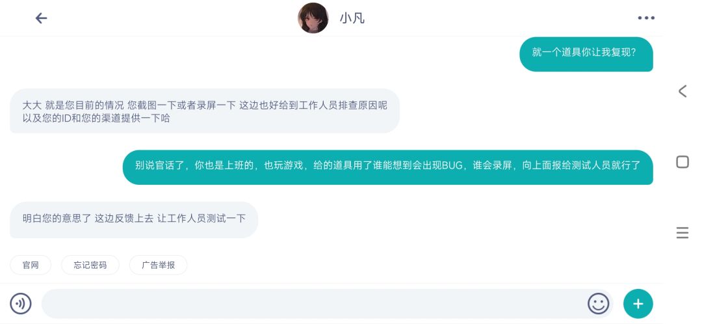Open the emoji picker
Image resolution: width=702 pixels, height=324 pixels.
[598, 303]
